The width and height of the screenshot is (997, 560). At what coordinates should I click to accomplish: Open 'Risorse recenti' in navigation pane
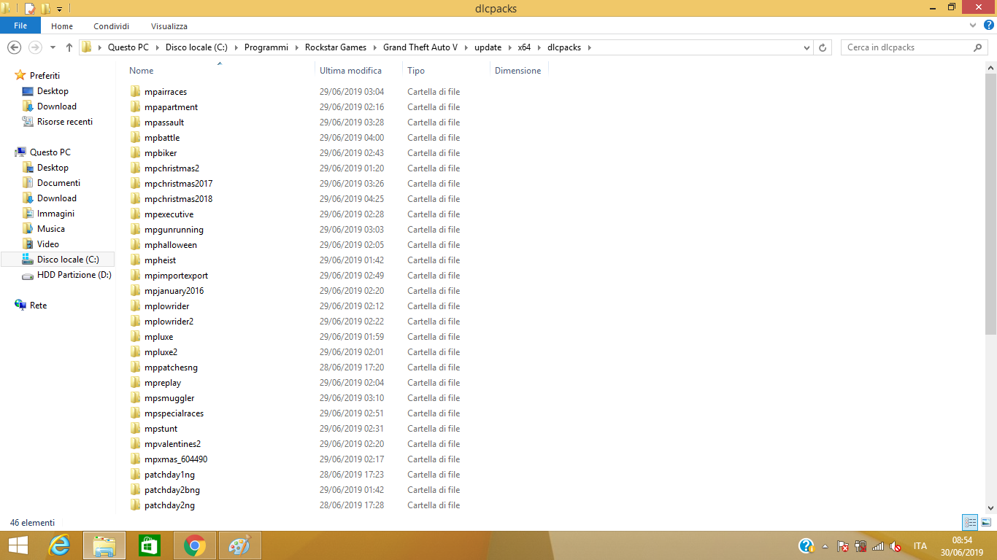point(65,122)
